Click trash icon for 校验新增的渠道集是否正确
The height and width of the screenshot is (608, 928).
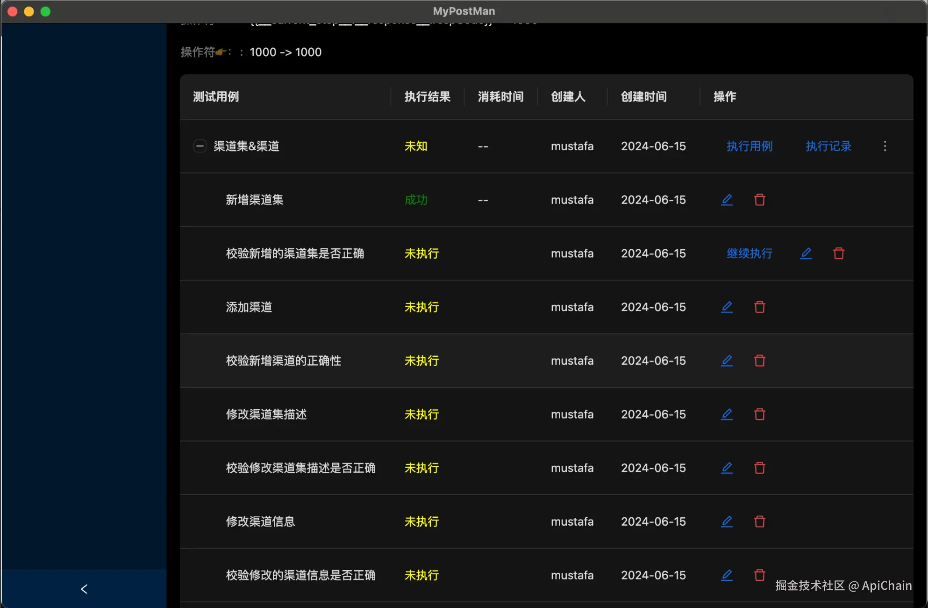click(x=838, y=253)
